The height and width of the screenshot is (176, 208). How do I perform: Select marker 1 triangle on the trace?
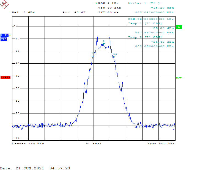point(104,44)
